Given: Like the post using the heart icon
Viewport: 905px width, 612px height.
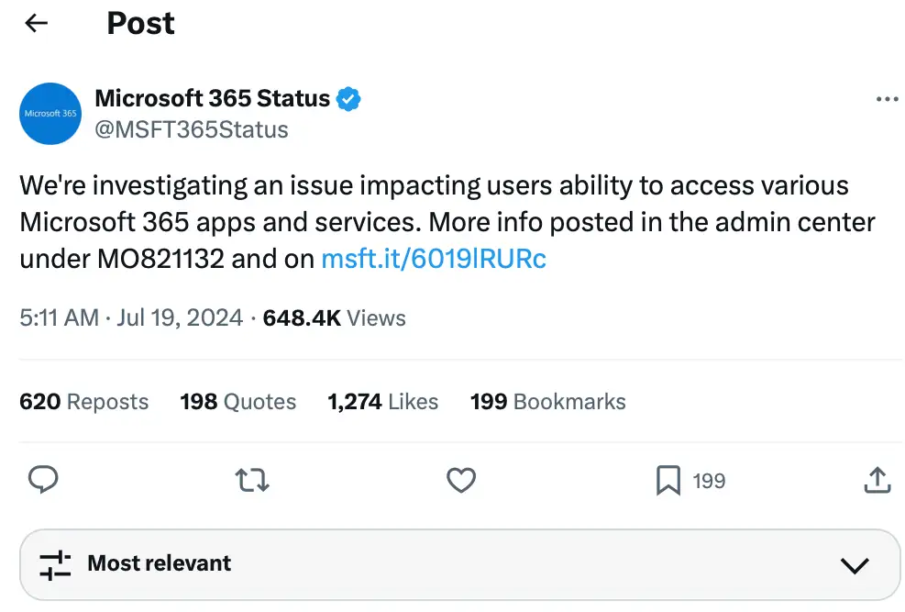Looking at the screenshot, I should click(x=461, y=480).
